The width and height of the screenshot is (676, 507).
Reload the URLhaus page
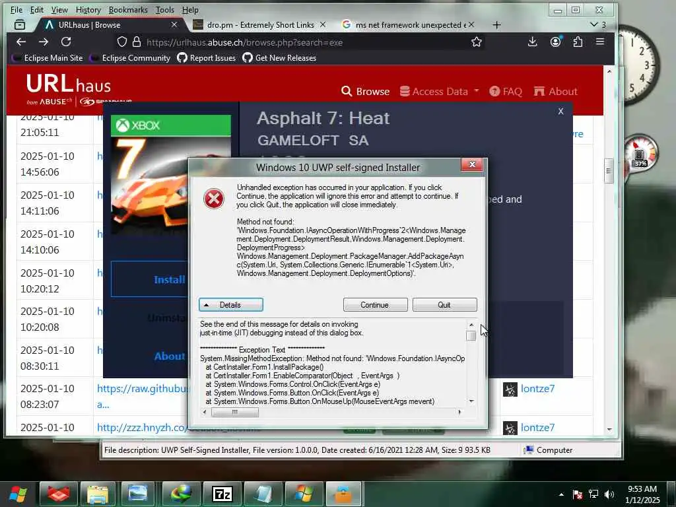[x=66, y=42]
